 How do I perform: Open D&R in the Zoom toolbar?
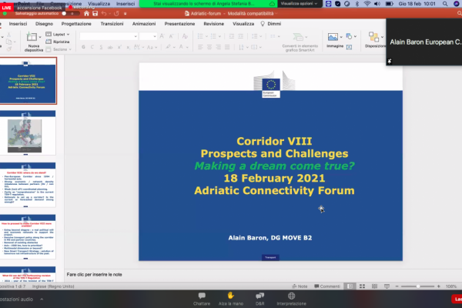tap(260, 299)
